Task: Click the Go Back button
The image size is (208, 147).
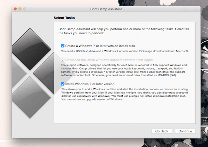Action: click(162, 131)
